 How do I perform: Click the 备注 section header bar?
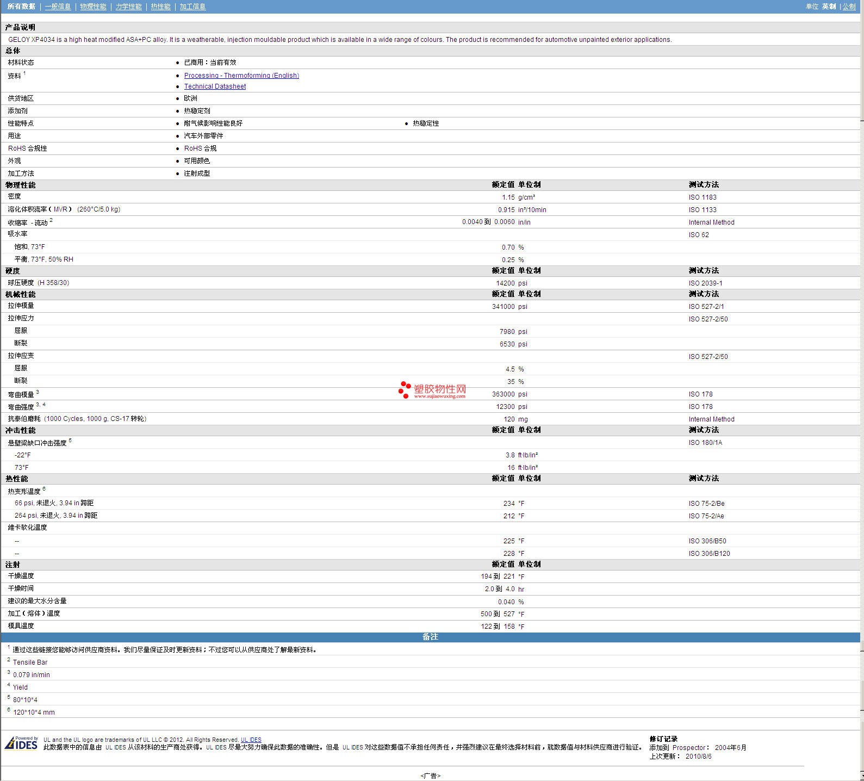430,637
